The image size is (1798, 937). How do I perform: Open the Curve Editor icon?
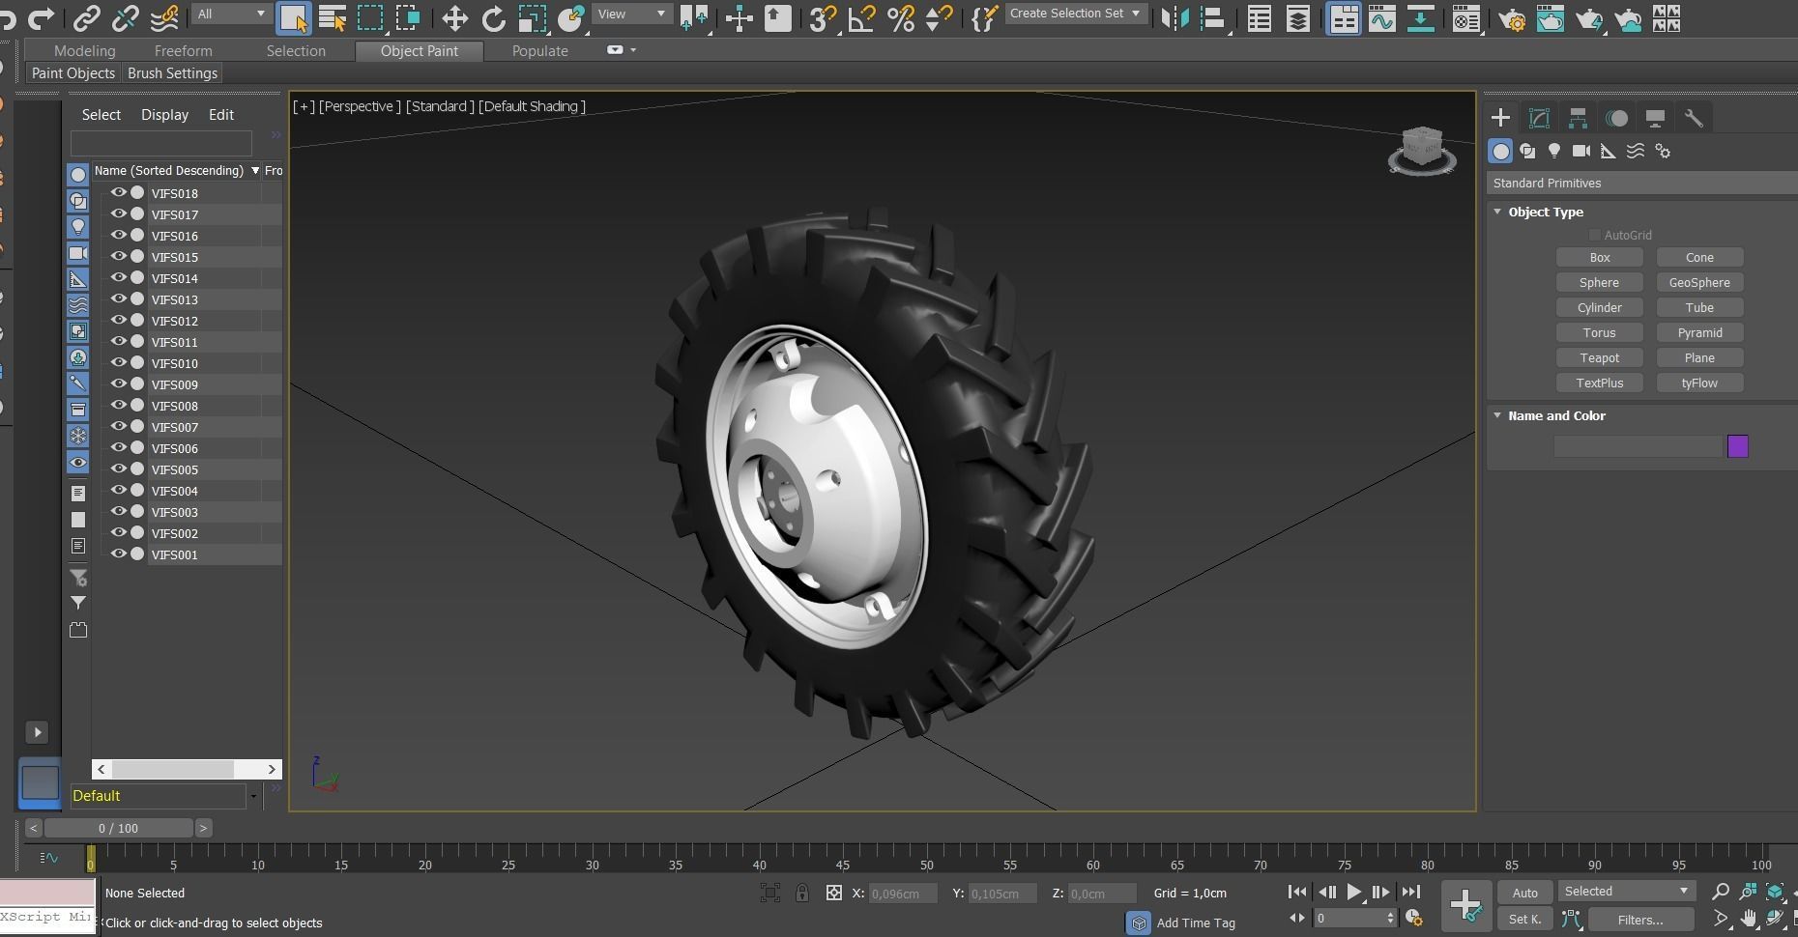(1382, 17)
